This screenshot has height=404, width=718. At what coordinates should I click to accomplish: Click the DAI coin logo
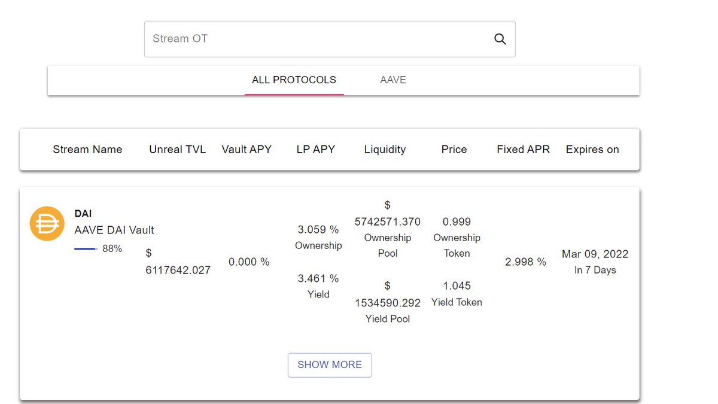(x=47, y=223)
